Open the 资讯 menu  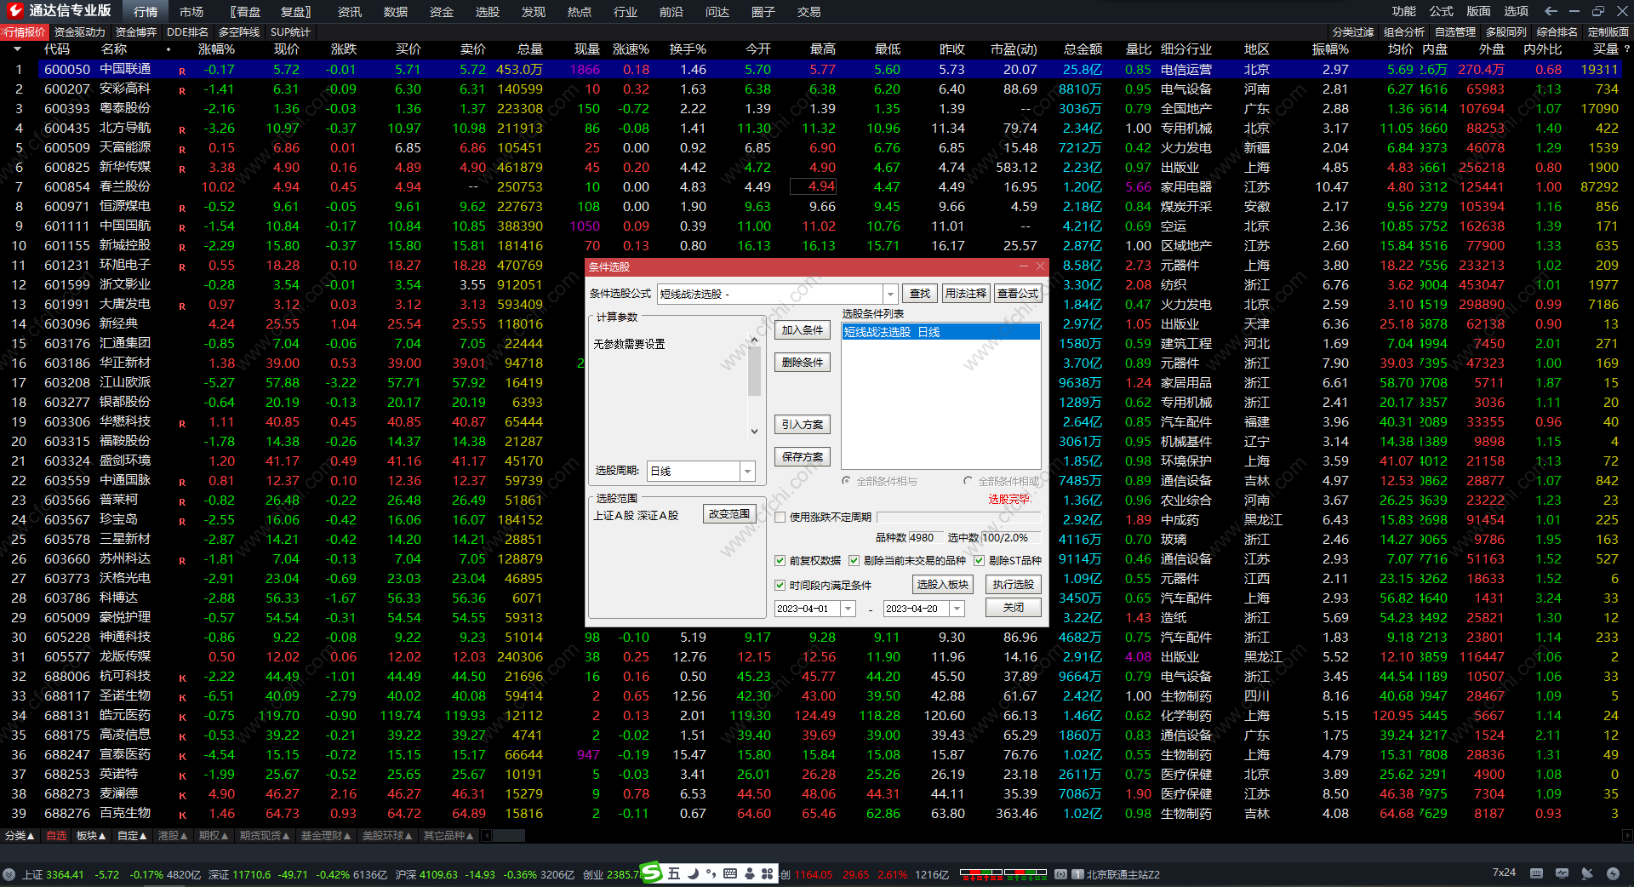[x=349, y=12]
